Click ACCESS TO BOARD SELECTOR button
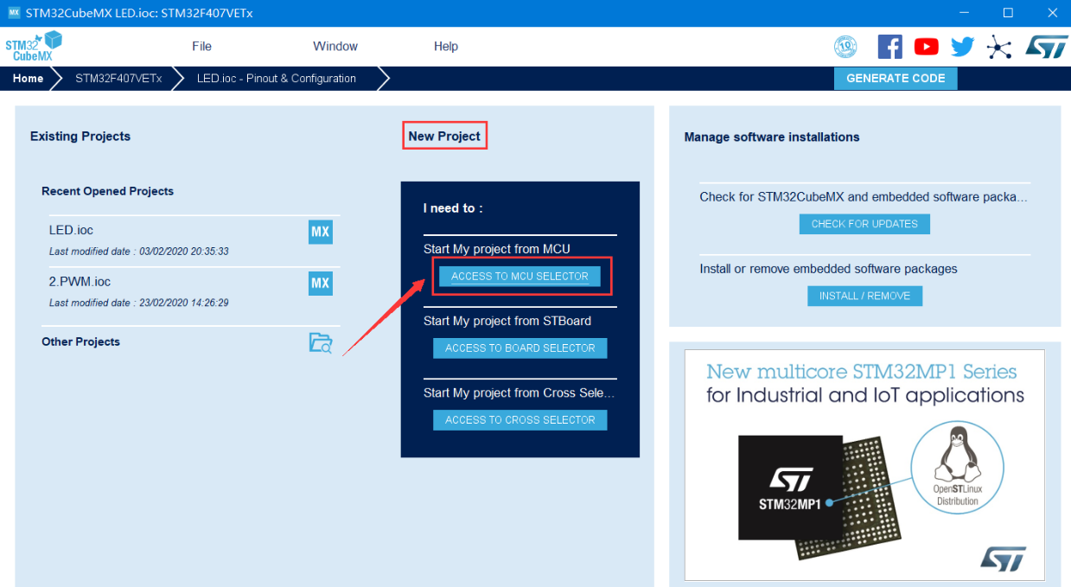1071x587 pixels. click(520, 348)
